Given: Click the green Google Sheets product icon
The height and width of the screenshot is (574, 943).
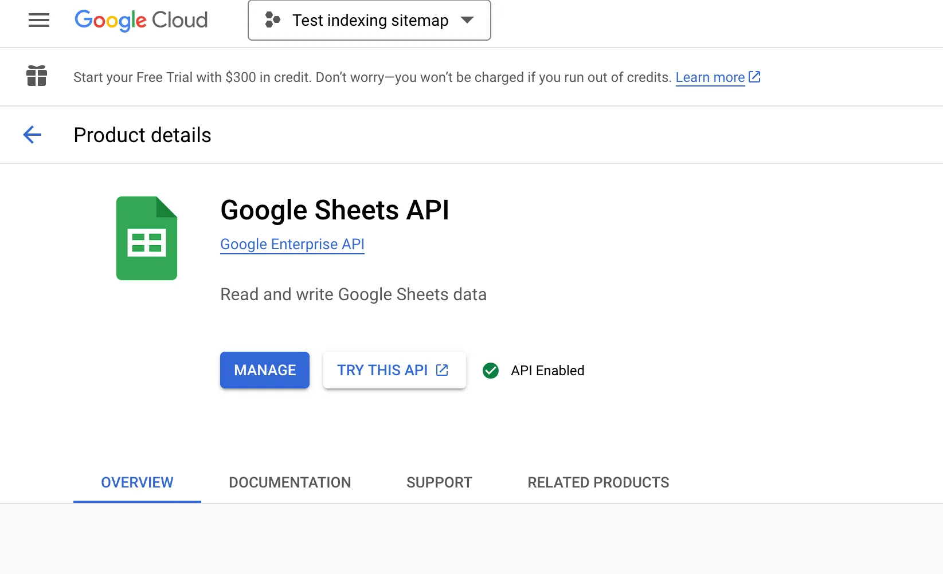Looking at the screenshot, I should click(147, 238).
